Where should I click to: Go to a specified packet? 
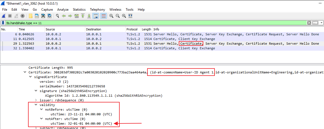77,16
